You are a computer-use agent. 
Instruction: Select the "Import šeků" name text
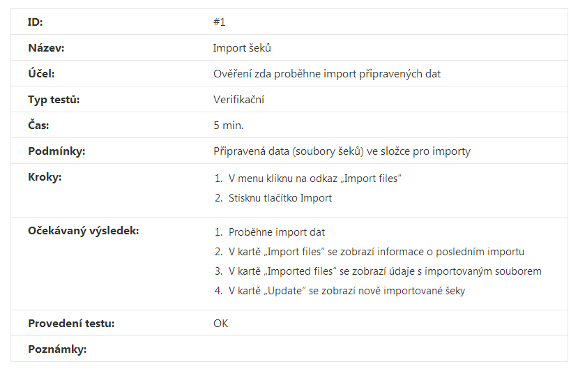point(241,48)
